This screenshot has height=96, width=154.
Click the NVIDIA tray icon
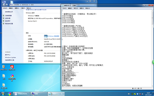132,94
